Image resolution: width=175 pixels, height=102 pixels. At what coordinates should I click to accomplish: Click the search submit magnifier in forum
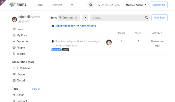coord(146,18)
